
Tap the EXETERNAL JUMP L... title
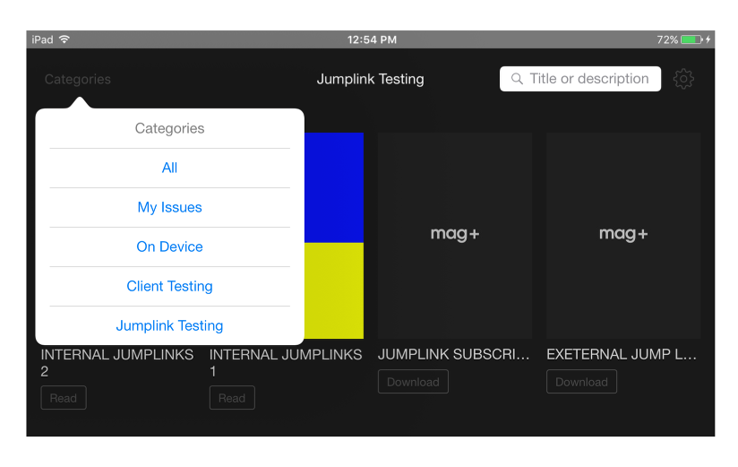point(622,354)
